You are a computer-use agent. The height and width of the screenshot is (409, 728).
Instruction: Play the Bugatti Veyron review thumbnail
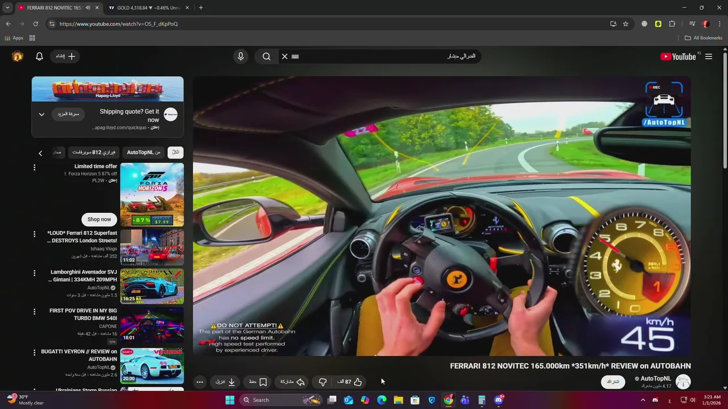(152, 366)
